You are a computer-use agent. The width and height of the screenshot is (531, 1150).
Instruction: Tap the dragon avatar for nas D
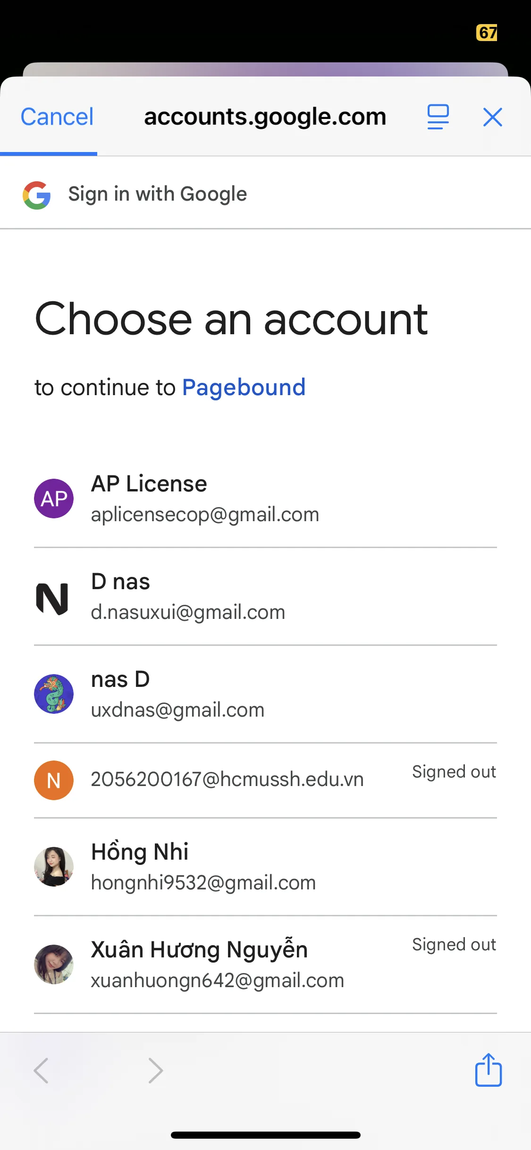54,694
